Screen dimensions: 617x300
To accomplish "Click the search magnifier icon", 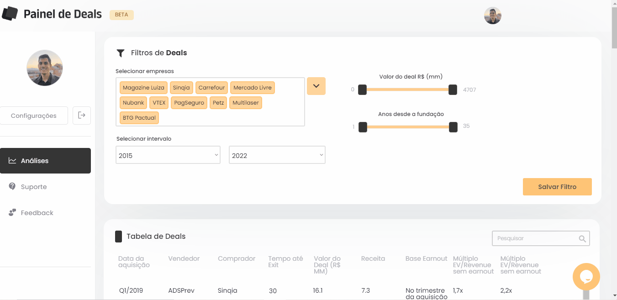I will (582, 239).
